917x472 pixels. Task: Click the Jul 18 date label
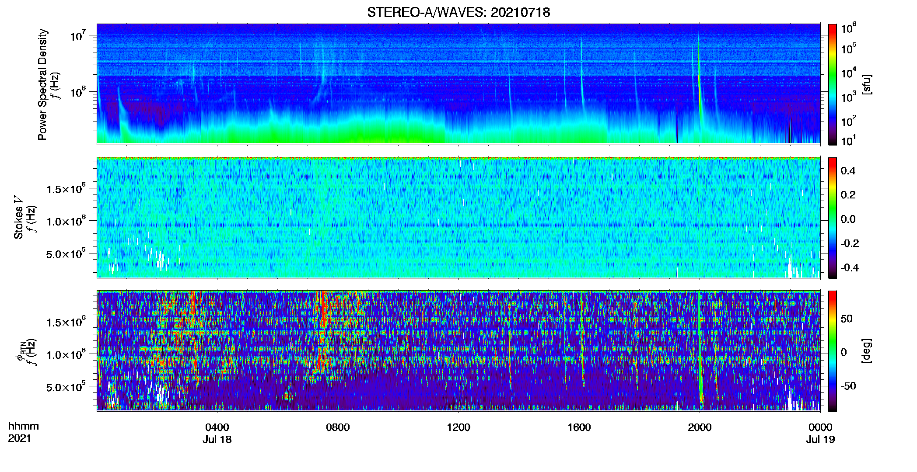pos(217,440)
